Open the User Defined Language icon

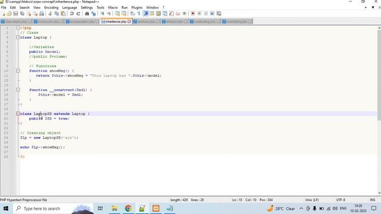[152, 14]
